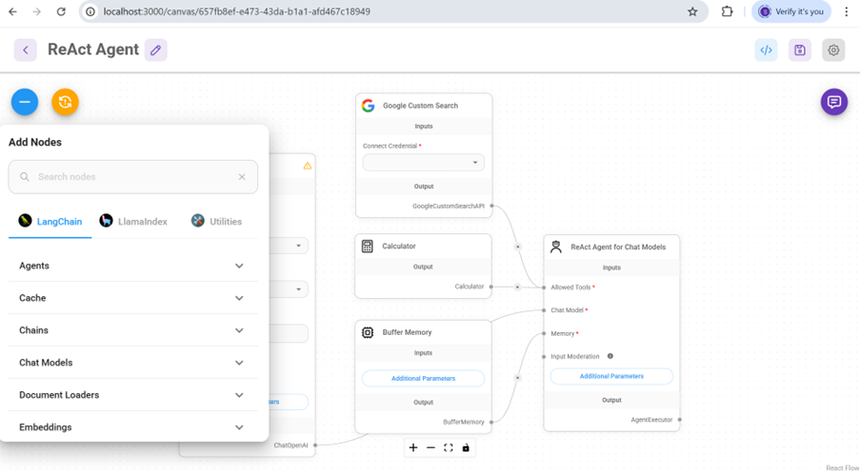
Task: Open the Connect Credential dropdown
Action: (x=424, y=162)
